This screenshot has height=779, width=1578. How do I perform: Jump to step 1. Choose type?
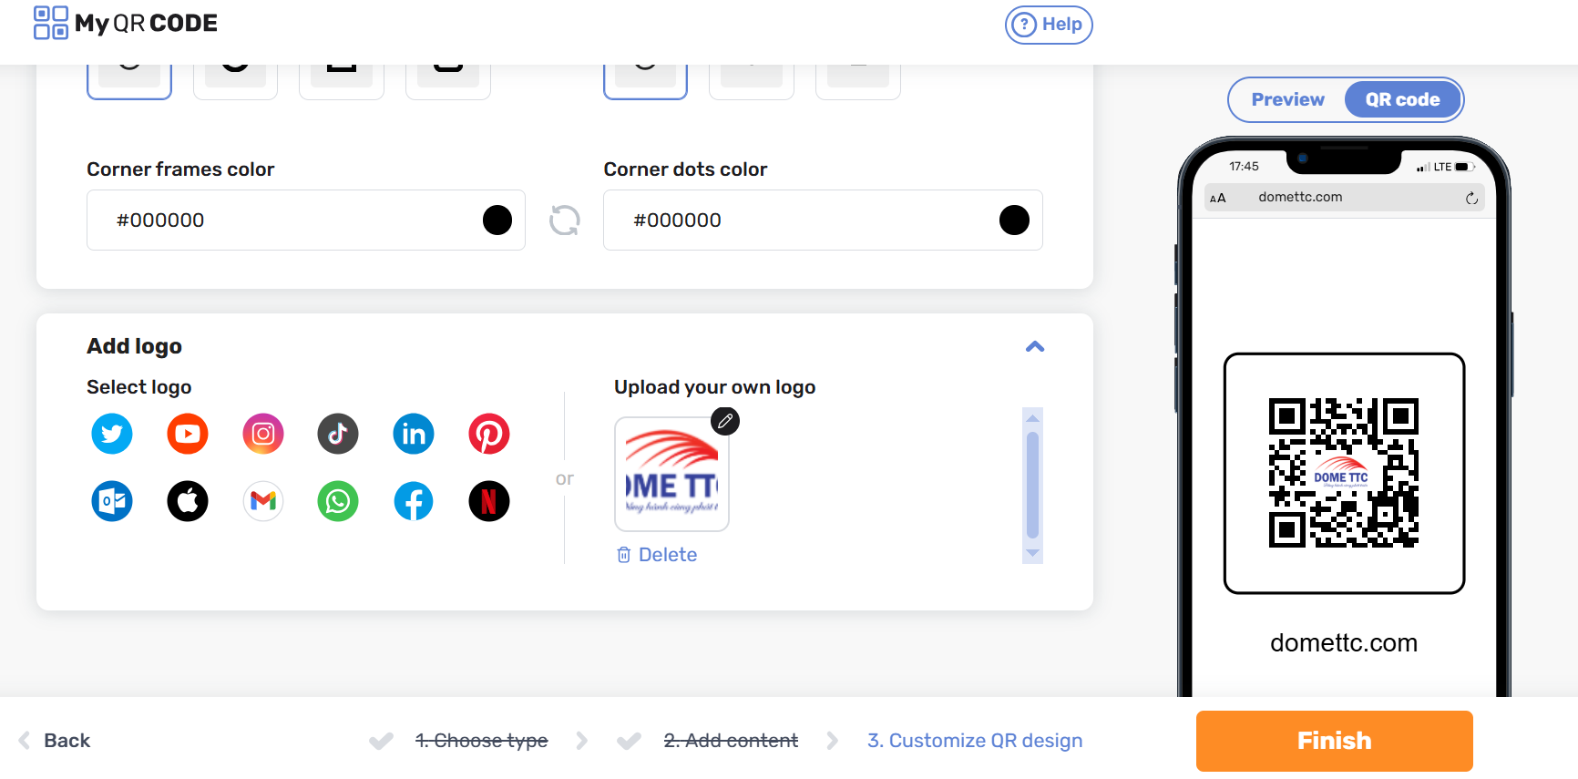(481, 741)
